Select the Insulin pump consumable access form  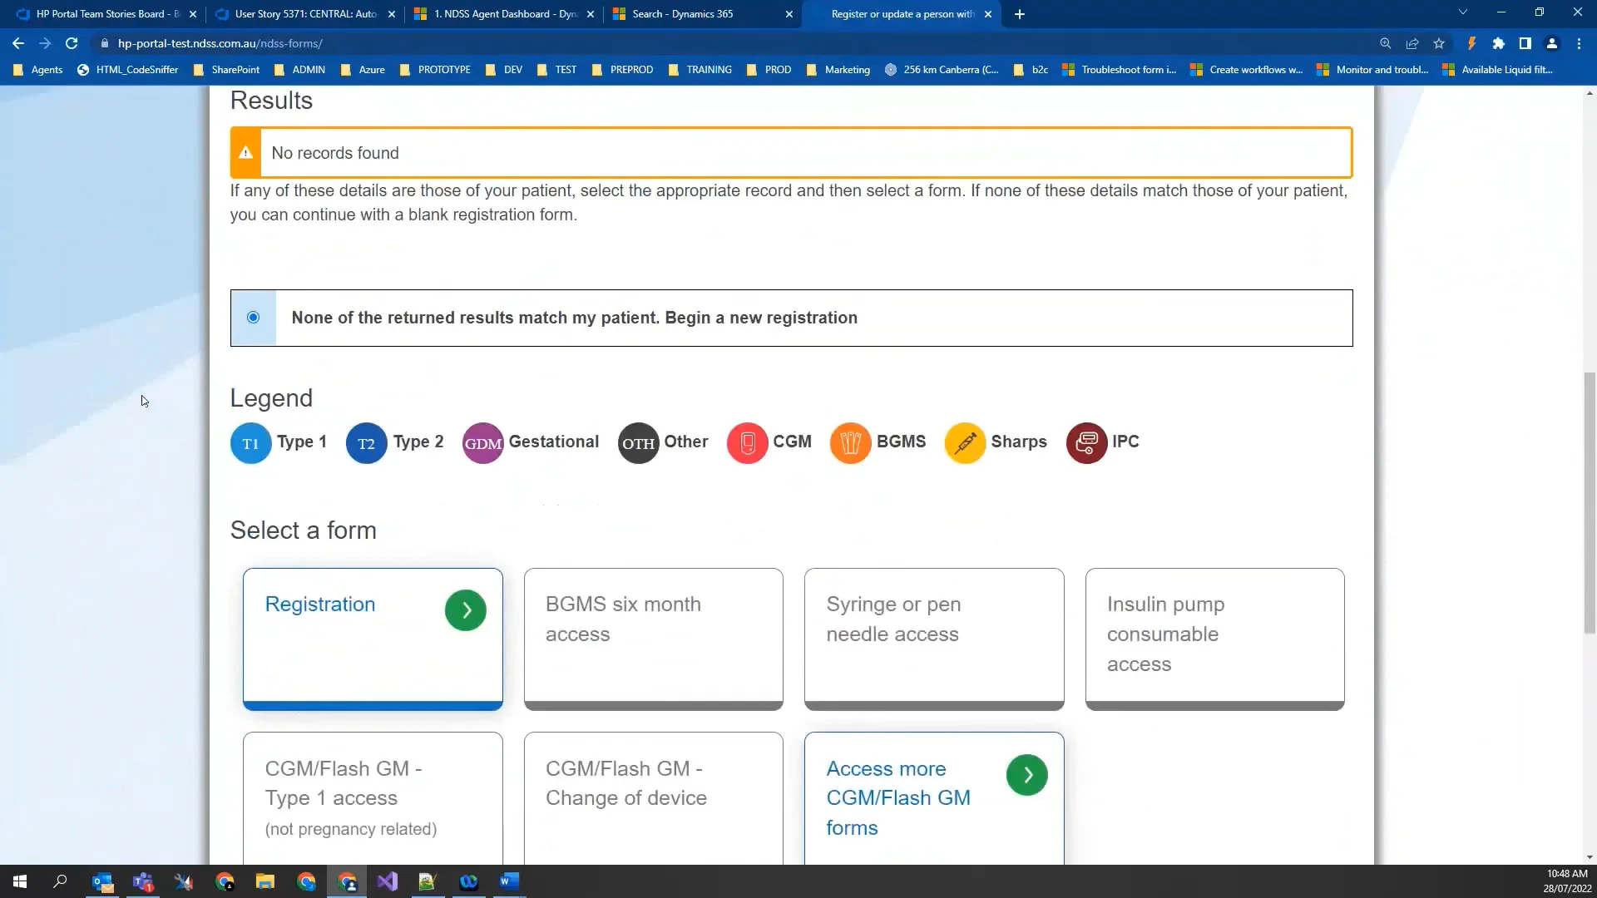[1214, 634]
